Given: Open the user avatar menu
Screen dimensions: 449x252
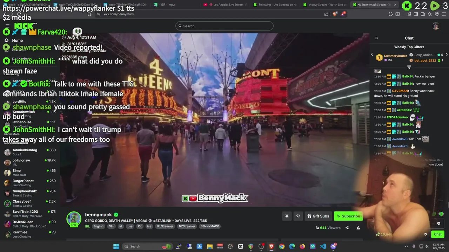Looking at the screenshot, I should (436, 26).
